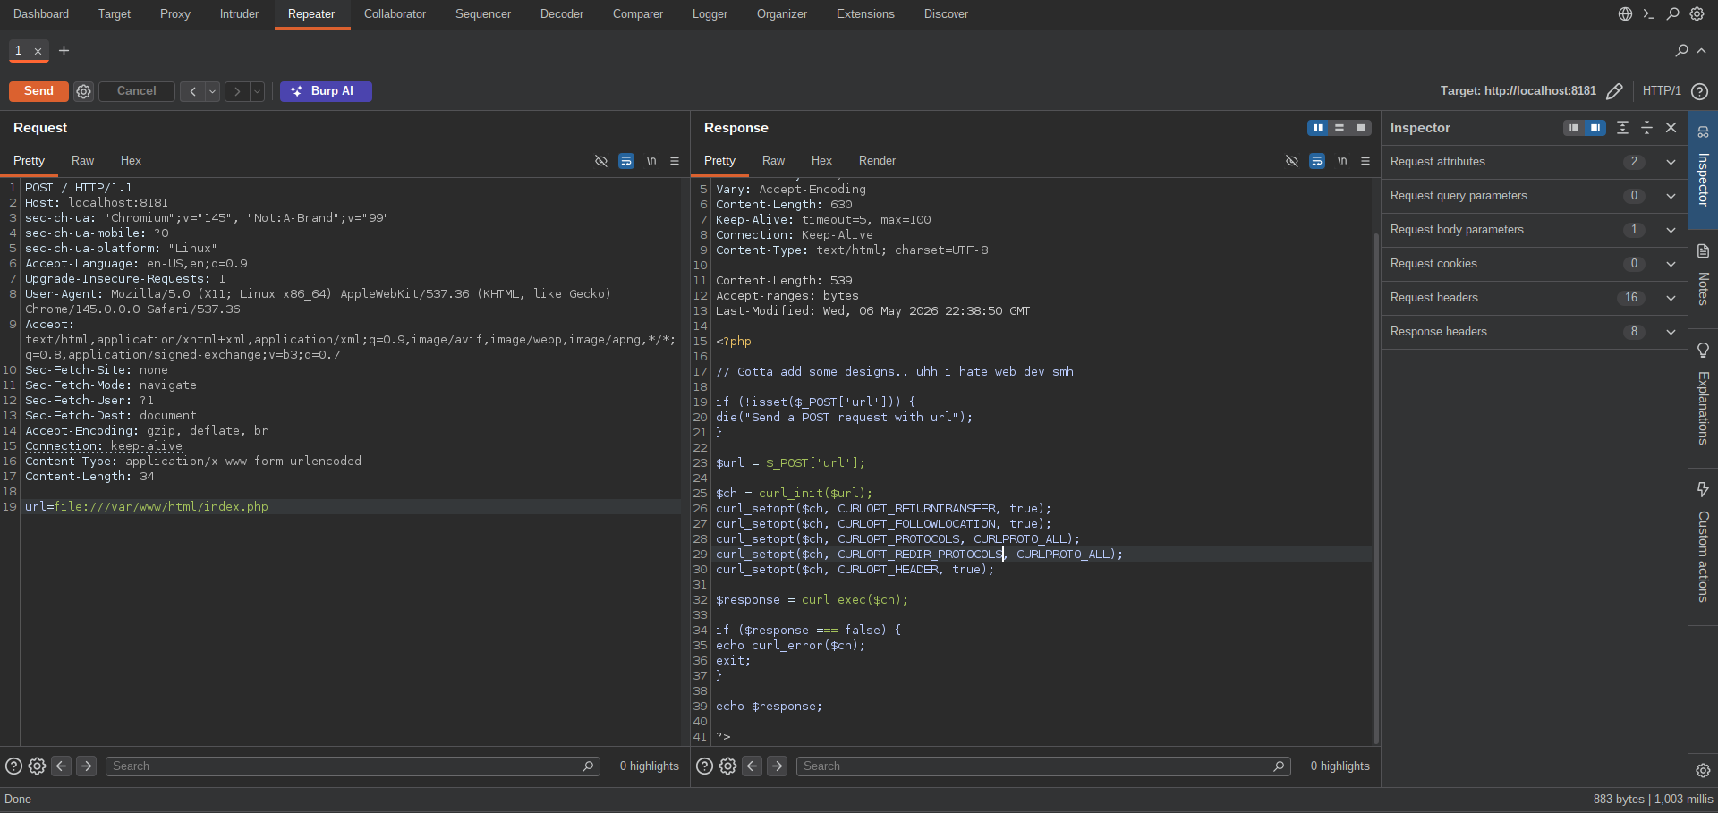Click the HTTP/1 protocol toggle

coord(1662,91)
